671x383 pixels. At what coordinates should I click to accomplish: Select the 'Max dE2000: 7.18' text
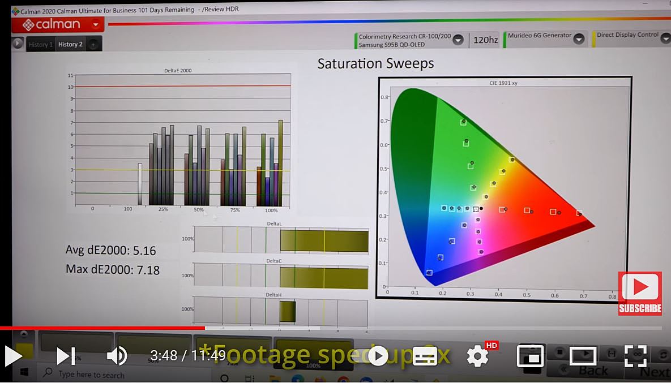point(113,270)
